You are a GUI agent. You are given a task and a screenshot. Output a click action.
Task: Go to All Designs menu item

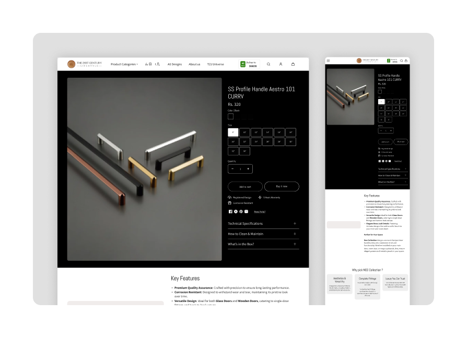pyautogui.click(x=174, y=64)
